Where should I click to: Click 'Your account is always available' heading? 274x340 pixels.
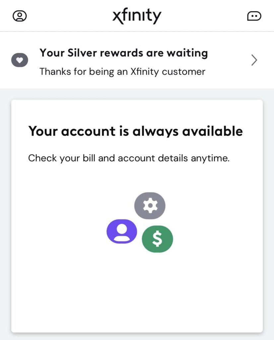(x=136, y=131)
